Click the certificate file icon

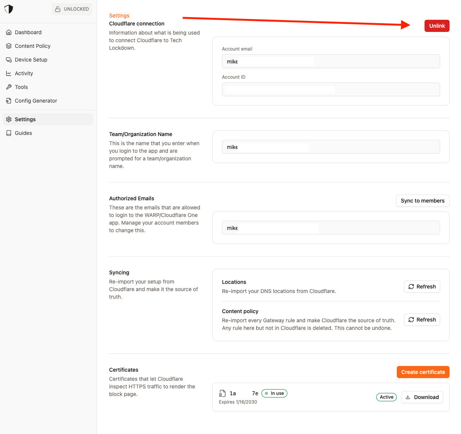point(222,393)
